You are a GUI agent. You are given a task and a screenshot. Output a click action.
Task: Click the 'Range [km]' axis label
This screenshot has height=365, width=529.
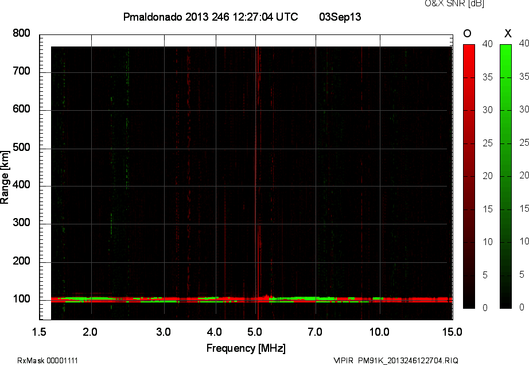click(5, 177)
